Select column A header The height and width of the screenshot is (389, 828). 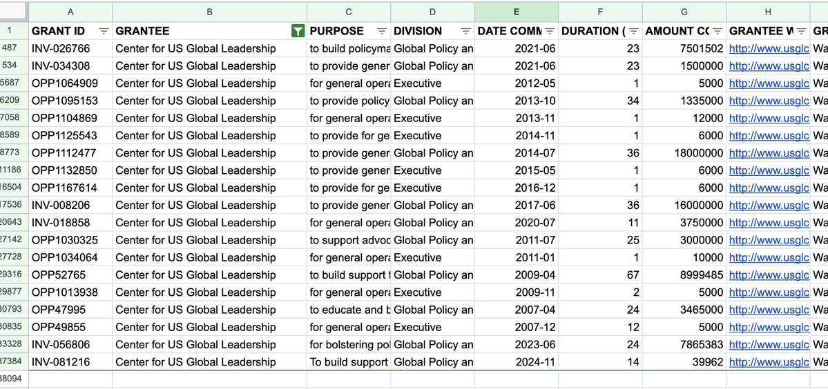pyautogui.click(x=70, y=12)
